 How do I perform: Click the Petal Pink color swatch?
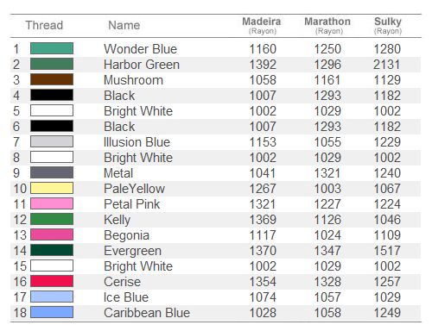(x=52, y=203)
